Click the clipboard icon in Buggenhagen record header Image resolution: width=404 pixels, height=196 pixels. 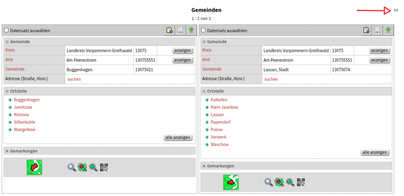[170, 30]
